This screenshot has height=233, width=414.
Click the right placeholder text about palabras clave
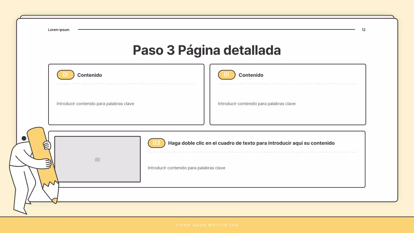click(256, 104)
